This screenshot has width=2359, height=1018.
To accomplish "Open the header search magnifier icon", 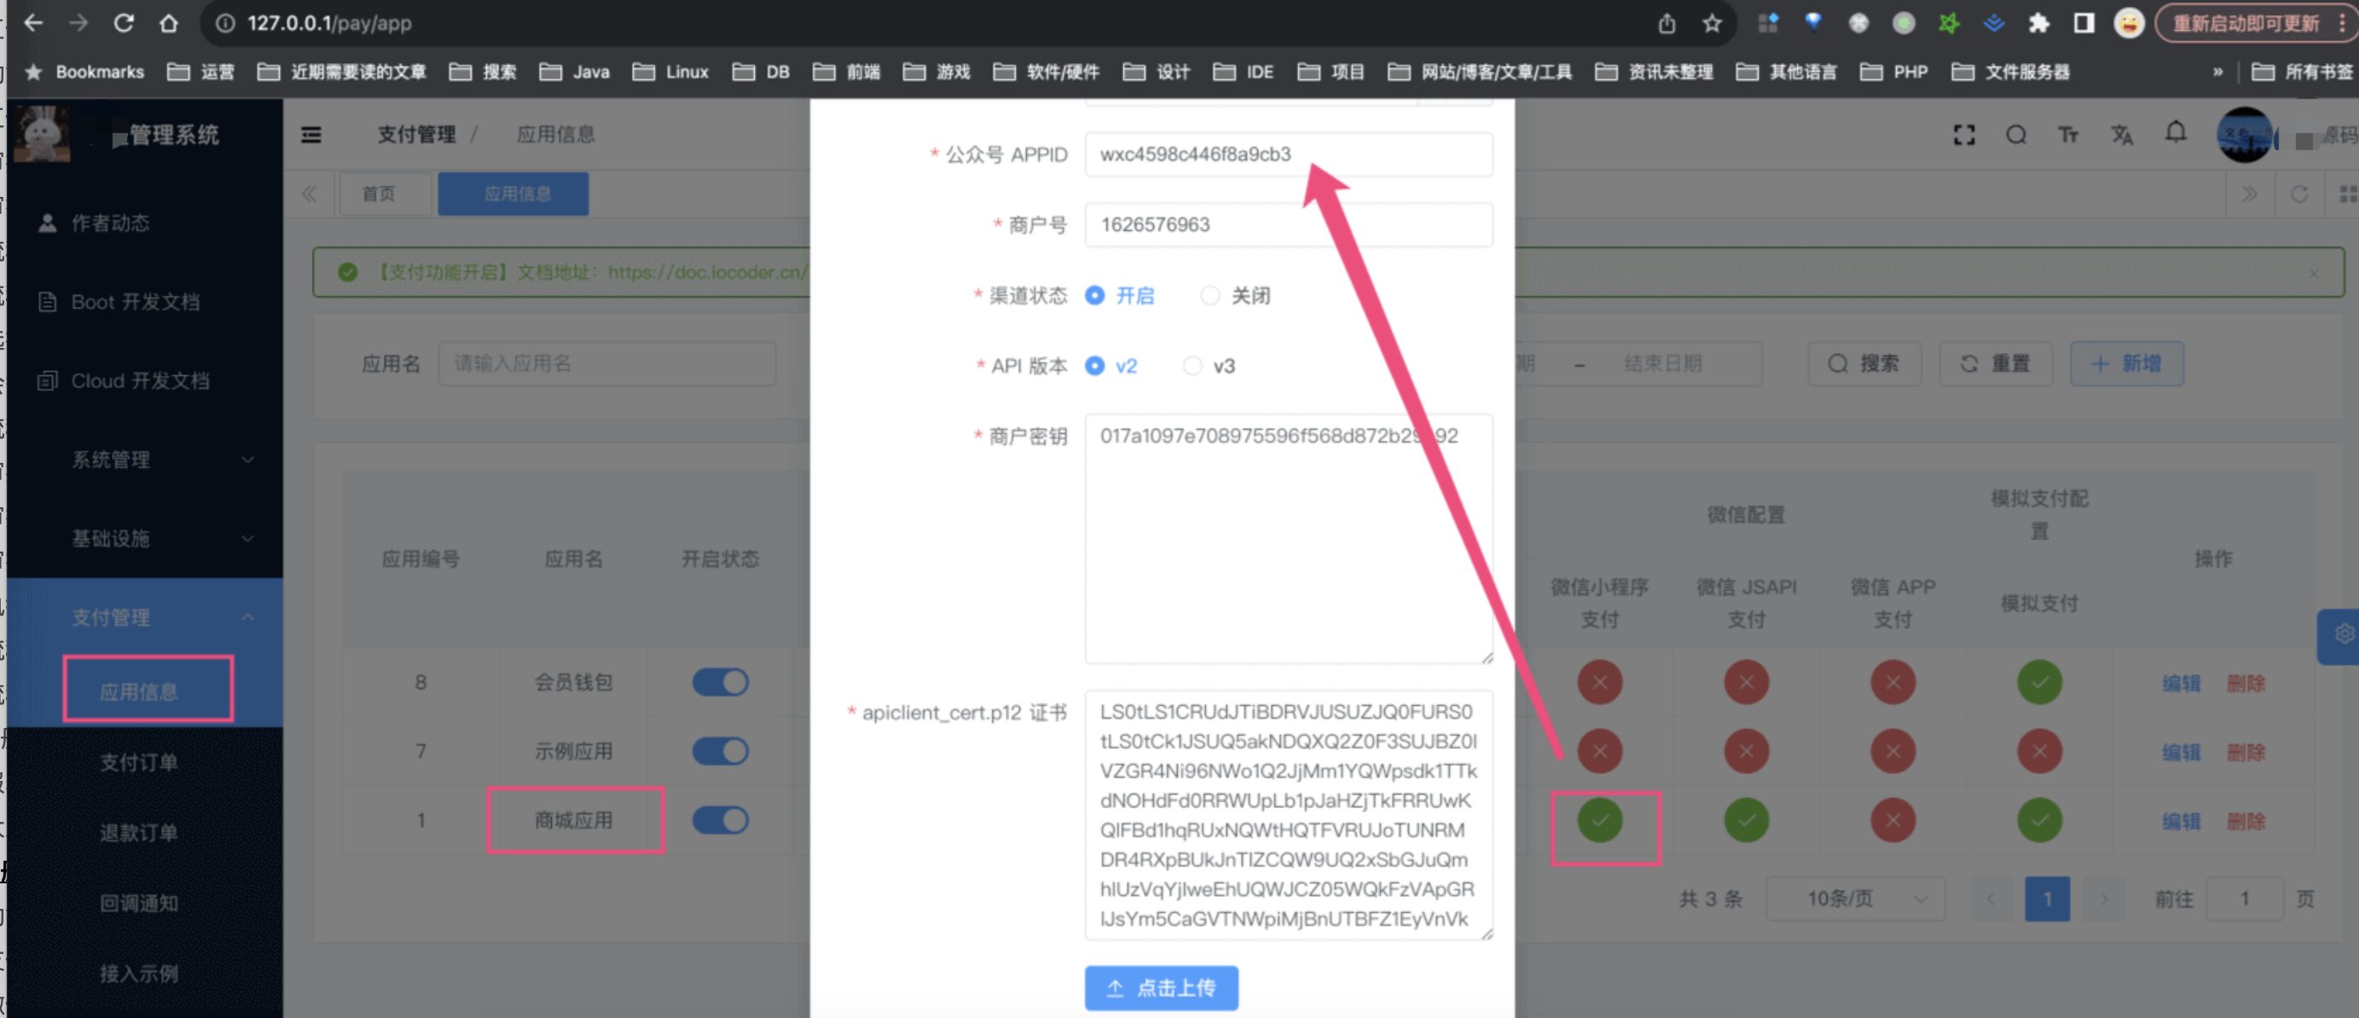I will click(2015, 135).
